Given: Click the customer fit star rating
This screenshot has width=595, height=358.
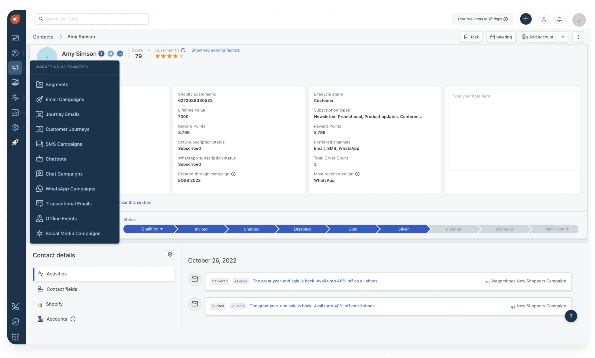Looking at the screenshot, I should (x=169, y=56).
